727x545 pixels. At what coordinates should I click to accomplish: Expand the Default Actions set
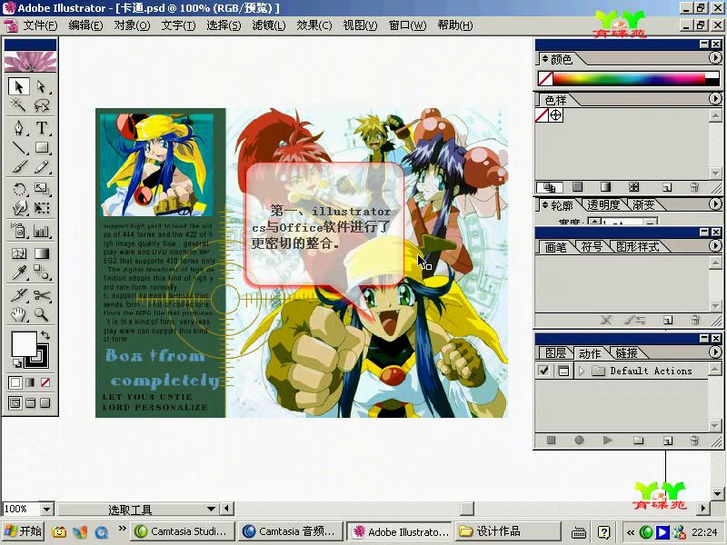(x=582, y=371)
